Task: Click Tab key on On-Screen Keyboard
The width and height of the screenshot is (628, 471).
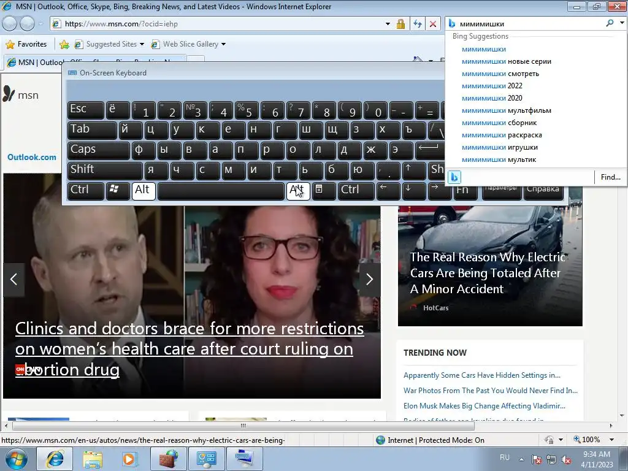Action: [x=92, y=130]
